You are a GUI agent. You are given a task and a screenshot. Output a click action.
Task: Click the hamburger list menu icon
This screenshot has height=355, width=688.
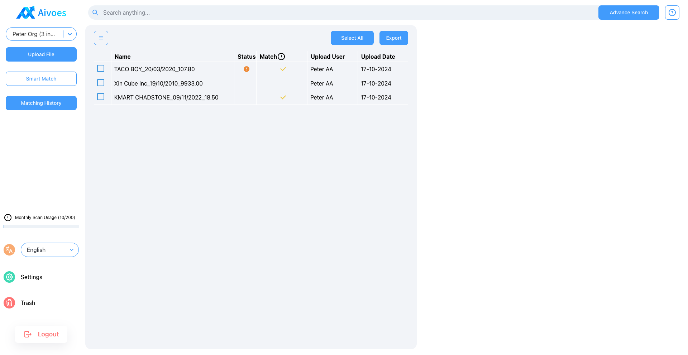[x=101, y=38]
